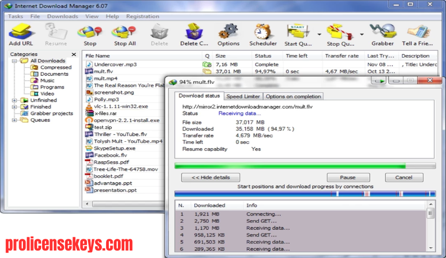Sort by the Transfer rate column header

click(343, 55)
